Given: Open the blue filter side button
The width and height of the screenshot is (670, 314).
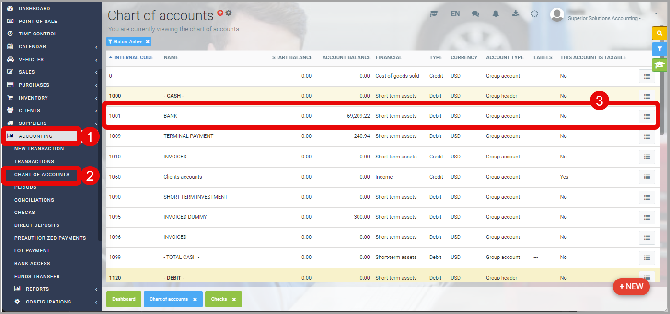Looking at the screenshot, I should click(x=659, y=49).
